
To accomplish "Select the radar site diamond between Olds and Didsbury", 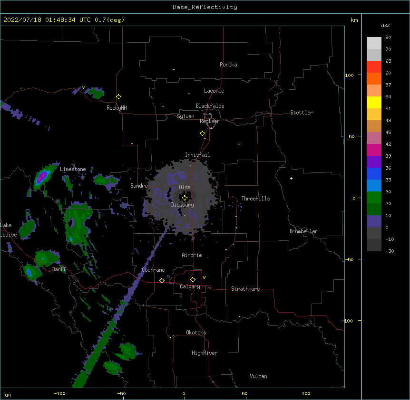I will click(x=185, y=198).
